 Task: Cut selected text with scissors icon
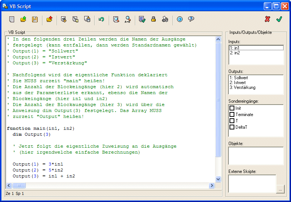[x=64, y=19]
